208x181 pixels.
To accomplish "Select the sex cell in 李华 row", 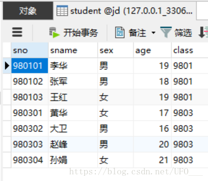I will 115,66.
